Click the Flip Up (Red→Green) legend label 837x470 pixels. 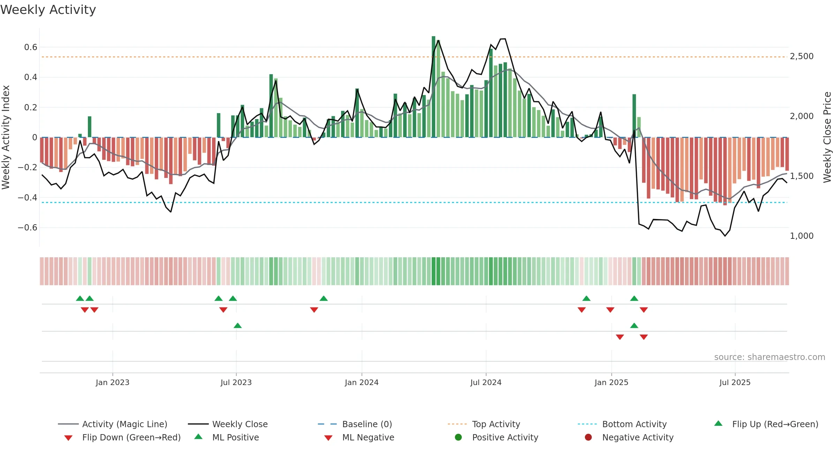[x=775, y=424]
